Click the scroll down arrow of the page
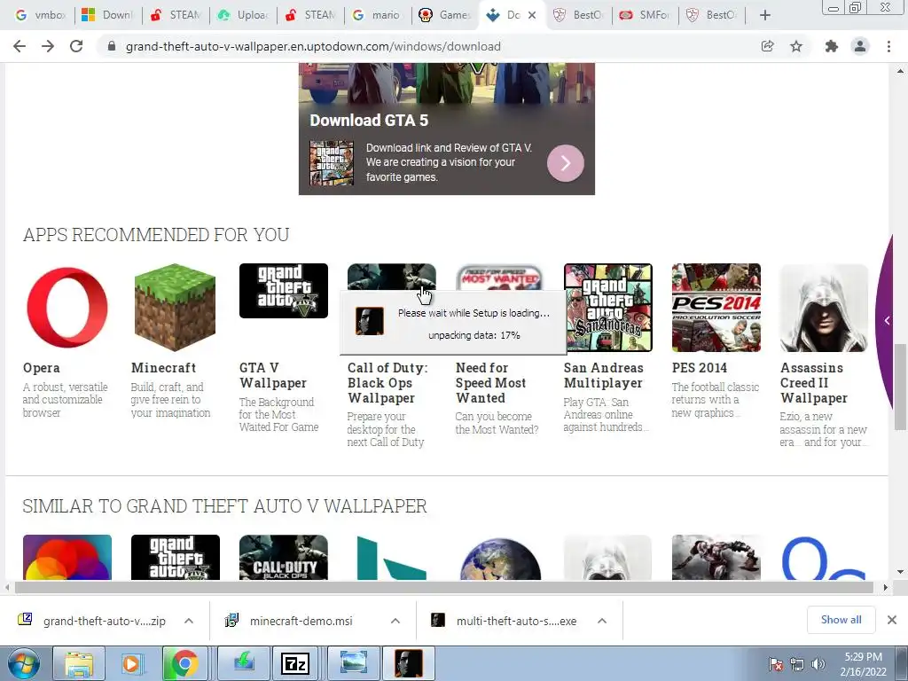The width and height of the screenshot is (908, 681). tap(900, 572)
